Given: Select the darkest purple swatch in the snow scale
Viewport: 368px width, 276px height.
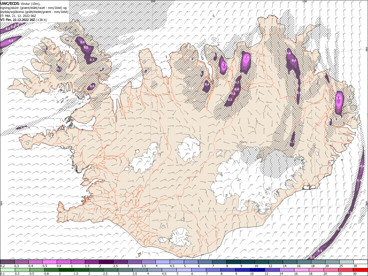Looking at the screenshot, I should (x=106, y=262).
